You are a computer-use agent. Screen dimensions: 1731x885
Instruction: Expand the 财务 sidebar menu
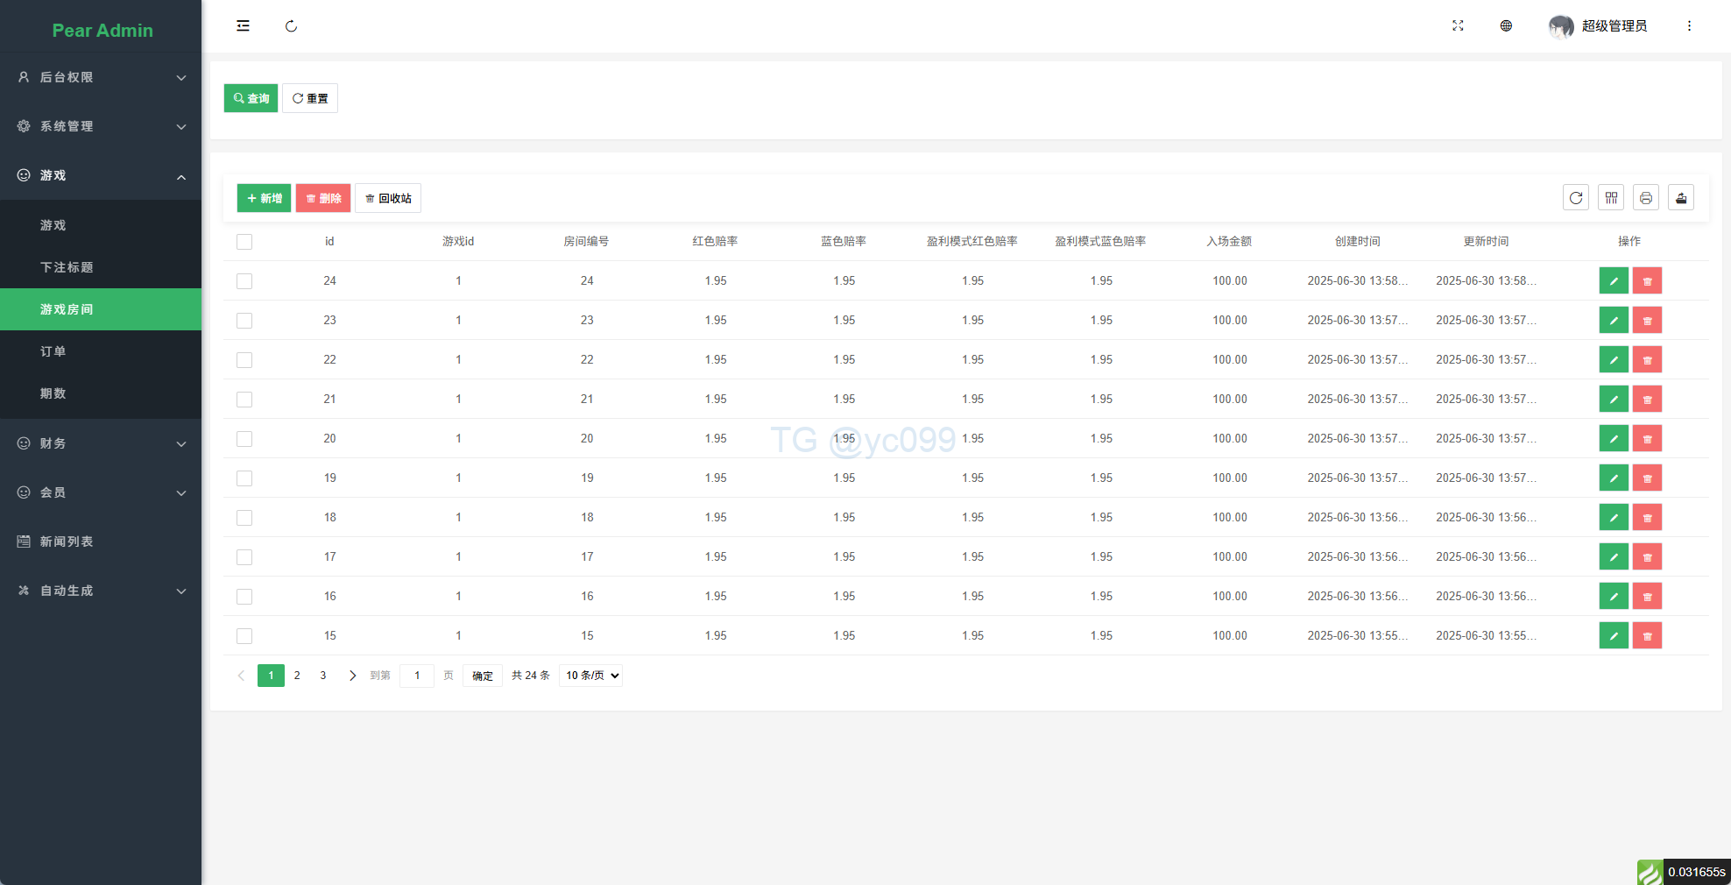[101, 443]
